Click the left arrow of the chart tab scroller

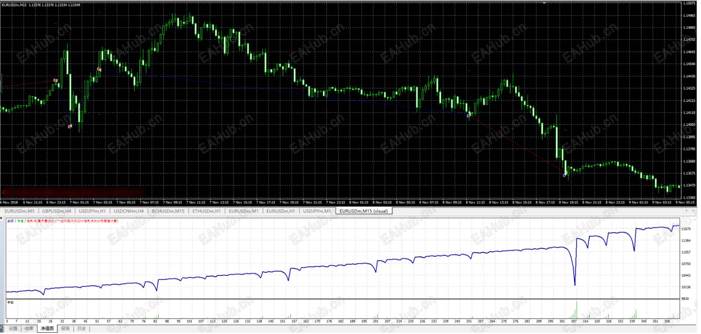coord(686,211)
